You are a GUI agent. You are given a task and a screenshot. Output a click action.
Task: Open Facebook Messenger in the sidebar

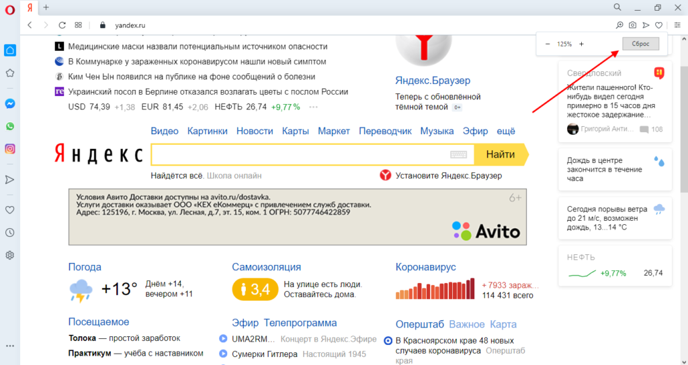point(10,104)
